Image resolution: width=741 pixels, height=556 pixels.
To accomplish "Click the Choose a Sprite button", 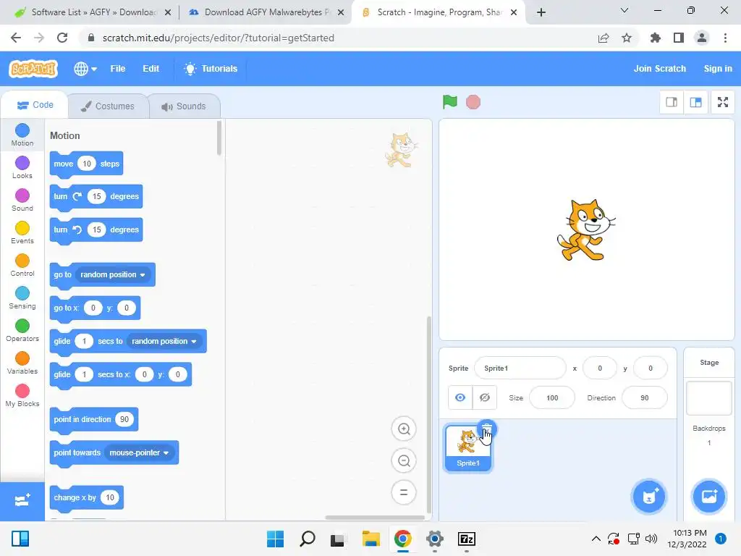I will click(x=649, y=497).
